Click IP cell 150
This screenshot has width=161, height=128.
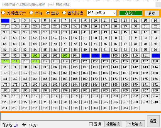[x=55, y=73]
